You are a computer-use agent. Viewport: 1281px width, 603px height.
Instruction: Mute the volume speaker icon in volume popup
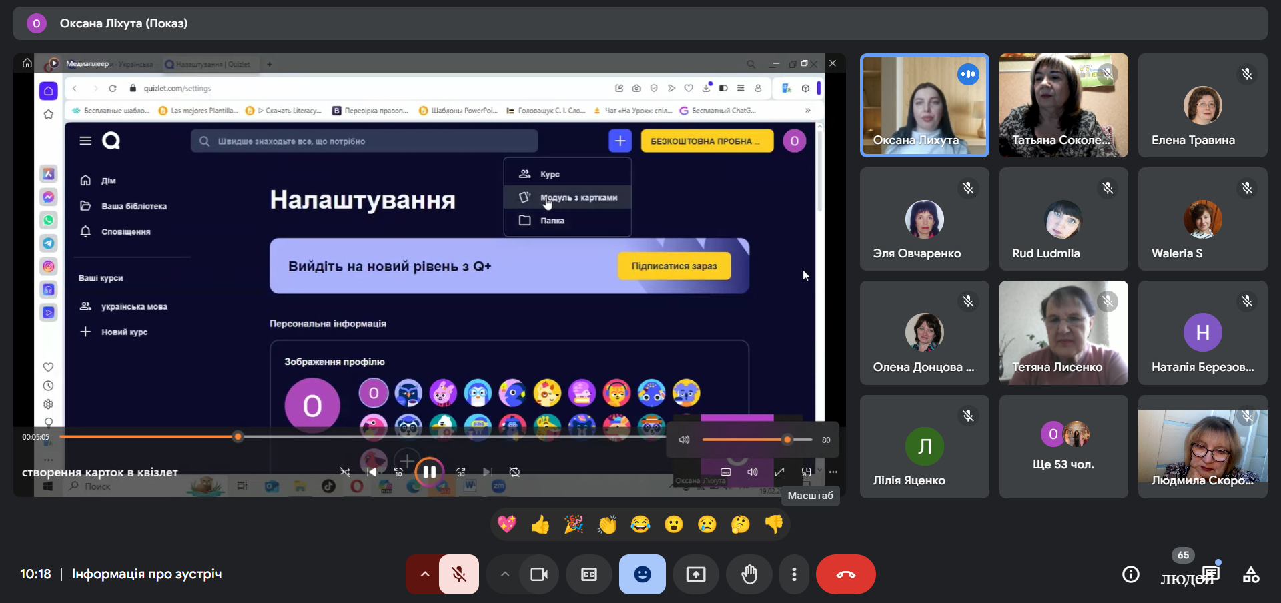pos(684,440)
